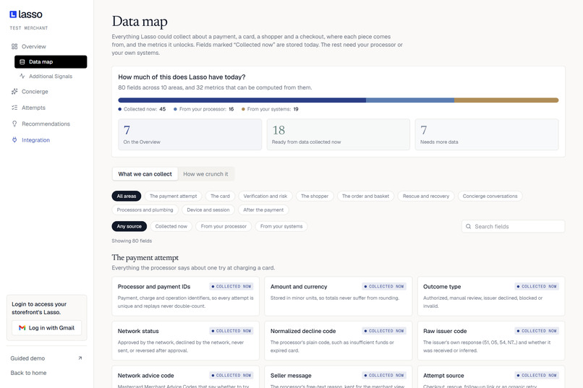
Task: Click the Attempts list icon
Action: click(x=14, y=108)
